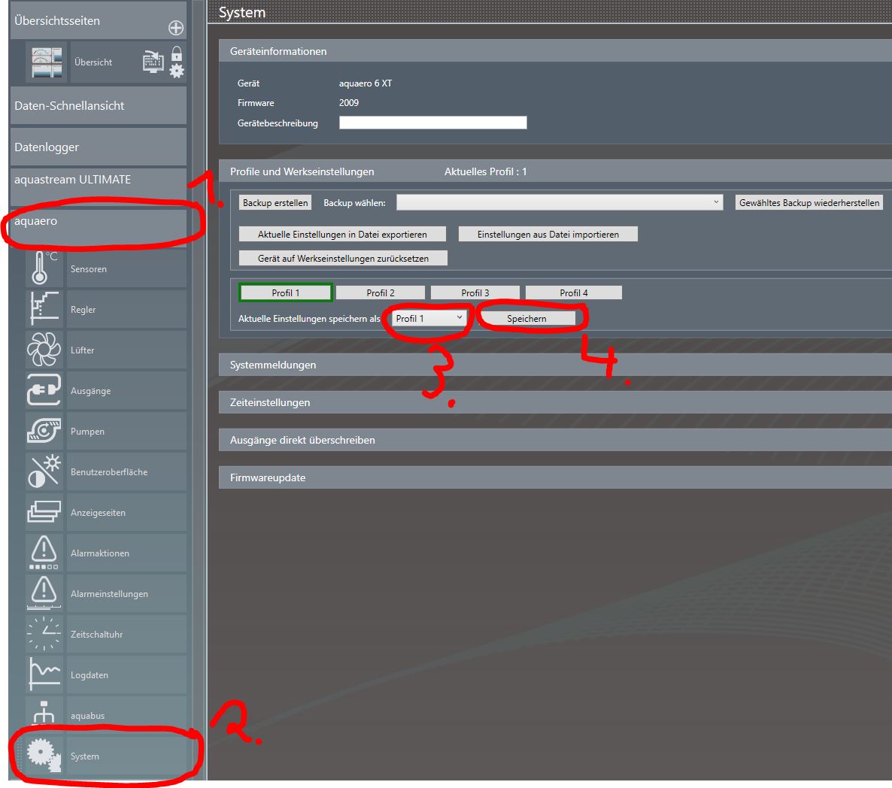This screenshot has height=788, width=892.
Task: Open the Zeitschaltuhr clock icon
Action: 44,633
